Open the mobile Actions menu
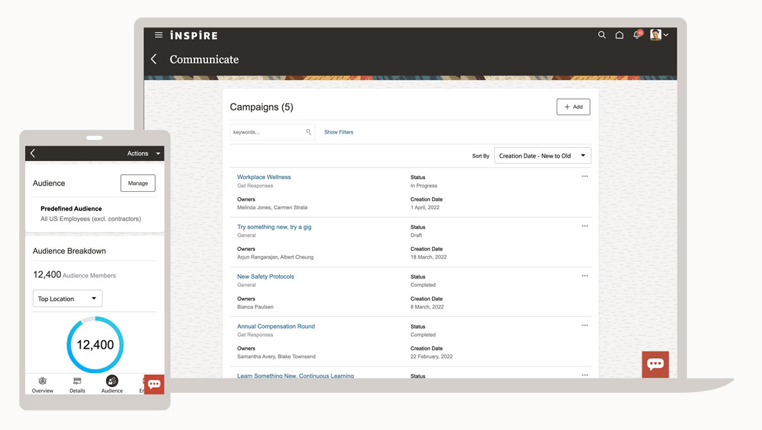 tap(143, 153)
